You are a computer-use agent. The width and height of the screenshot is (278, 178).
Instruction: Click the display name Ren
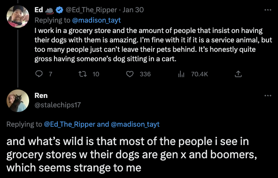tap(41, 96)
